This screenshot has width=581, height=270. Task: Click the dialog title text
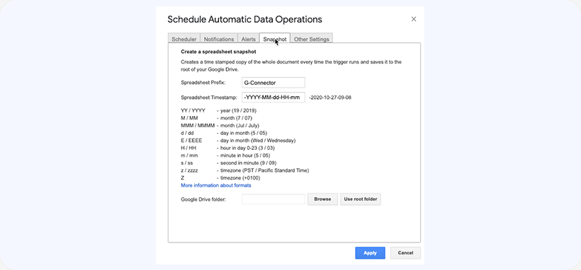coord(244,19)
